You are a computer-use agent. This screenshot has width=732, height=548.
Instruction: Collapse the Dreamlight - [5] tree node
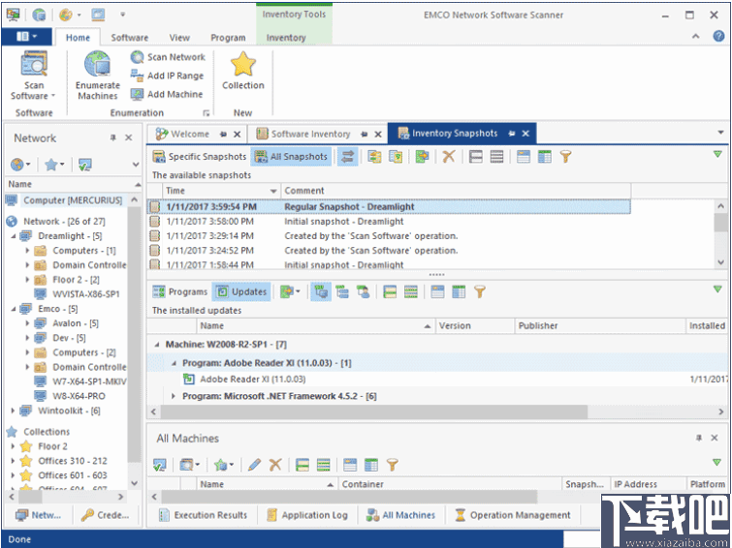coord(13,236)
